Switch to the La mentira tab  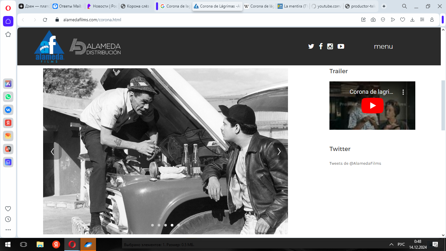coord(293,6)
